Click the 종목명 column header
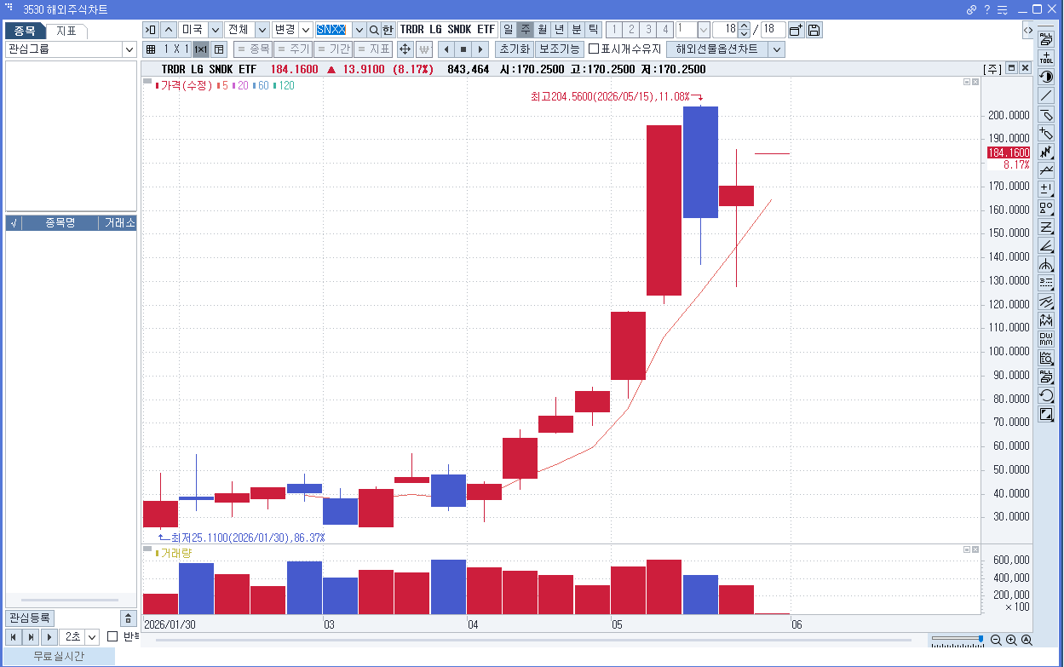The height and width of the screenshot is (667, 1064). (x=60, y=223)
